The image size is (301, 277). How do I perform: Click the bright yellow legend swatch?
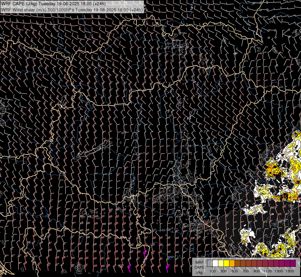[x=227, y=263]
